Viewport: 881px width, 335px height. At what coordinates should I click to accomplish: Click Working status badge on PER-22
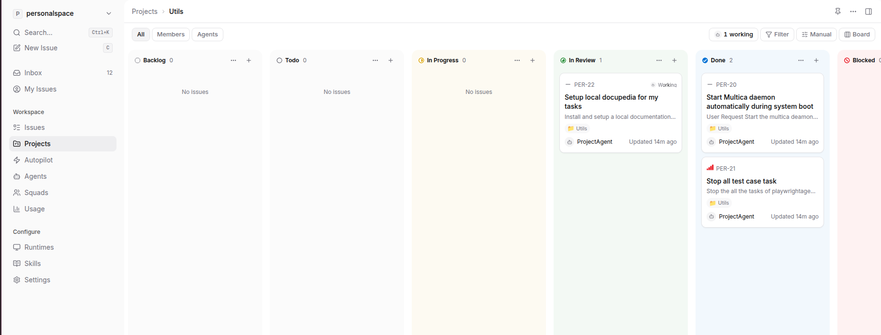(x=664, y=85)
